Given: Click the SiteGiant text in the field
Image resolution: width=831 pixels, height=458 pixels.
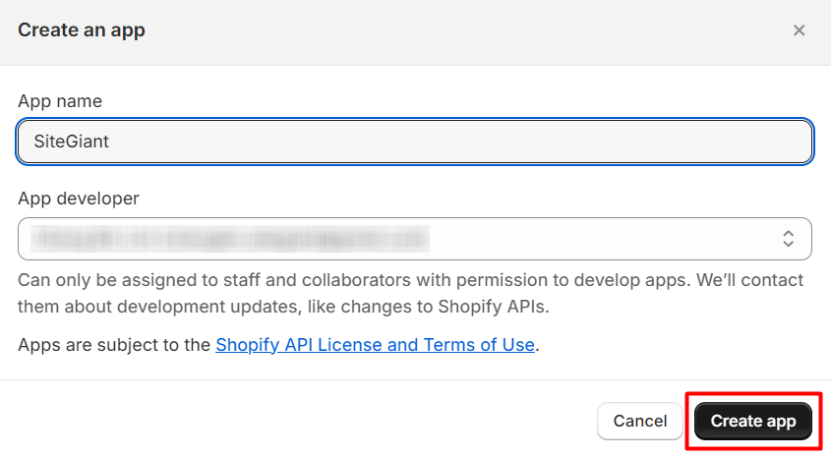Looking at the screenshot, I should click(x=71, y=142).
